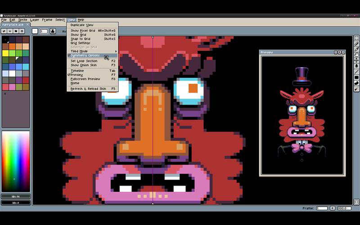
Task: Select the filled Rectangle tool
Action: pos(356,77)
